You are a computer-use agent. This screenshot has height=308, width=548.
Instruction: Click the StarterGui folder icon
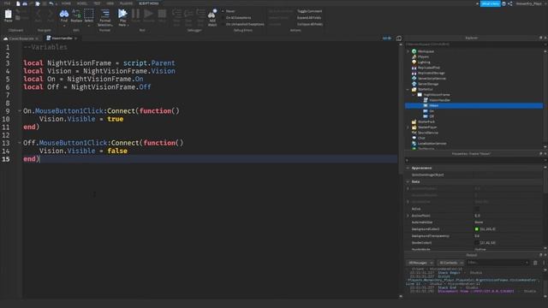(414, 89)
